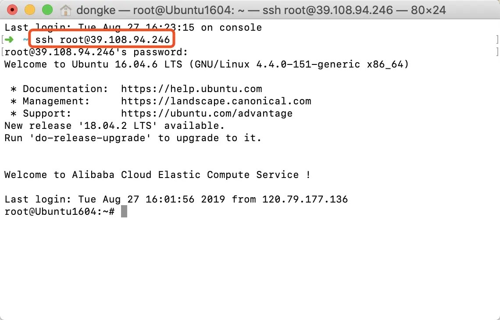This screenshot has width=500, height=320.
Task: Click the red close window button
Action: [x=12, y=10]
